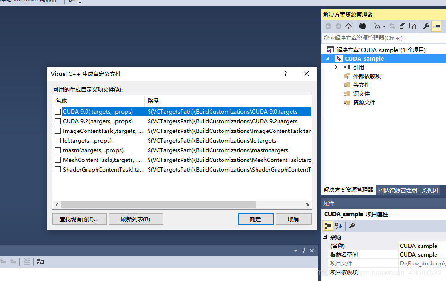Switch to the 团队资源管理器 tab
The width and height of the screenshot is (446, 281).
[x=398, y=190]
